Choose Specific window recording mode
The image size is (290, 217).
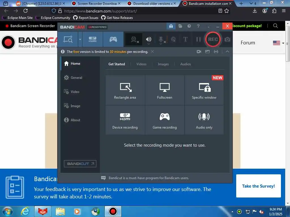click(x=204, y=90)
